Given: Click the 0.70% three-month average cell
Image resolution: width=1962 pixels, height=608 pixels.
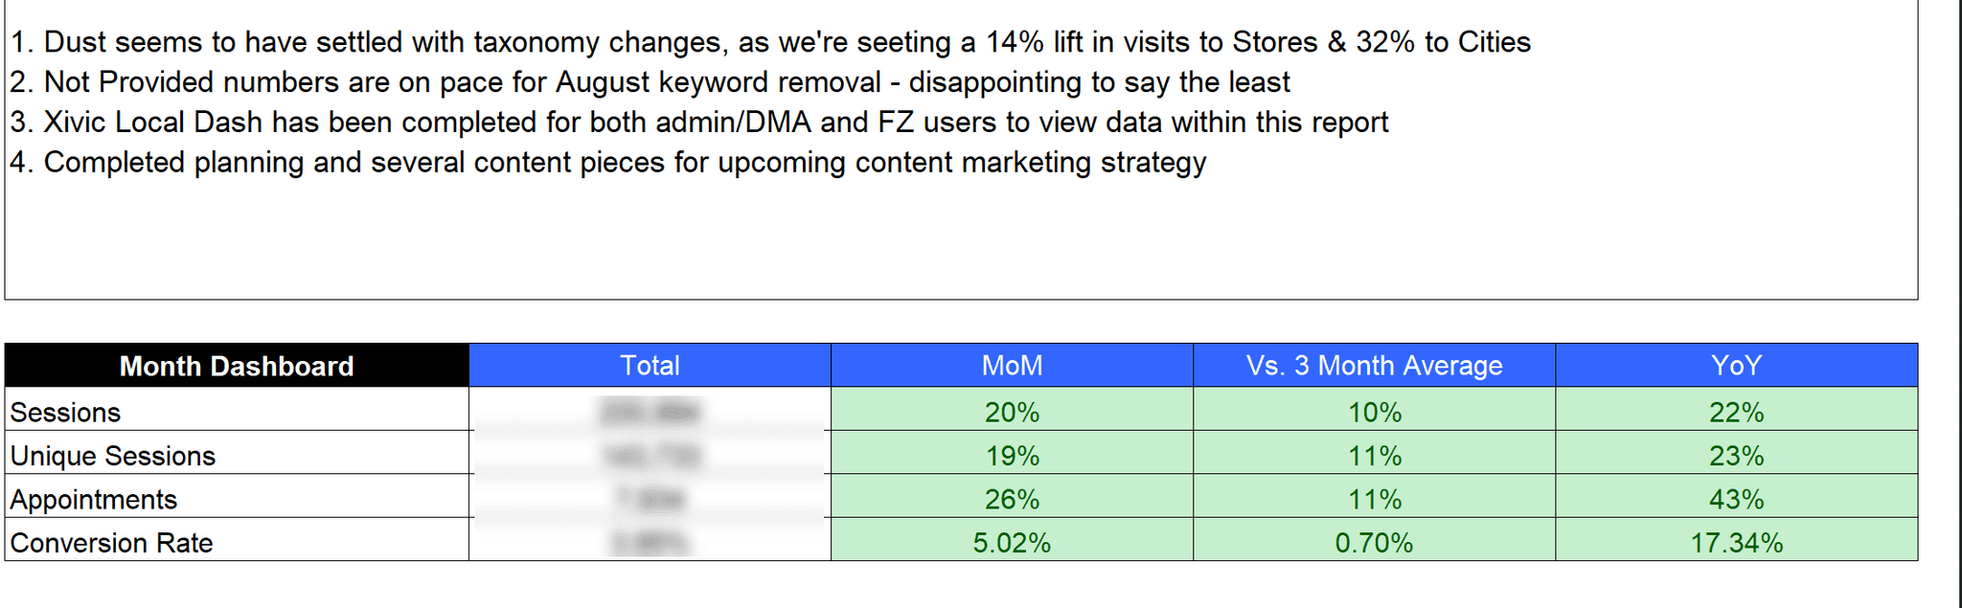Looking at the screenshot, I should click(1374, 543).
